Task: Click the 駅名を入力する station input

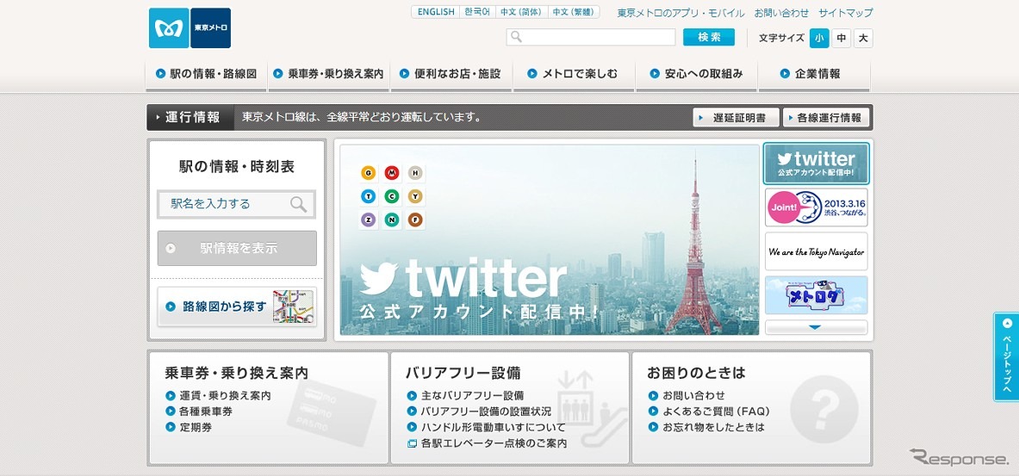Action: tap(237, 205)
